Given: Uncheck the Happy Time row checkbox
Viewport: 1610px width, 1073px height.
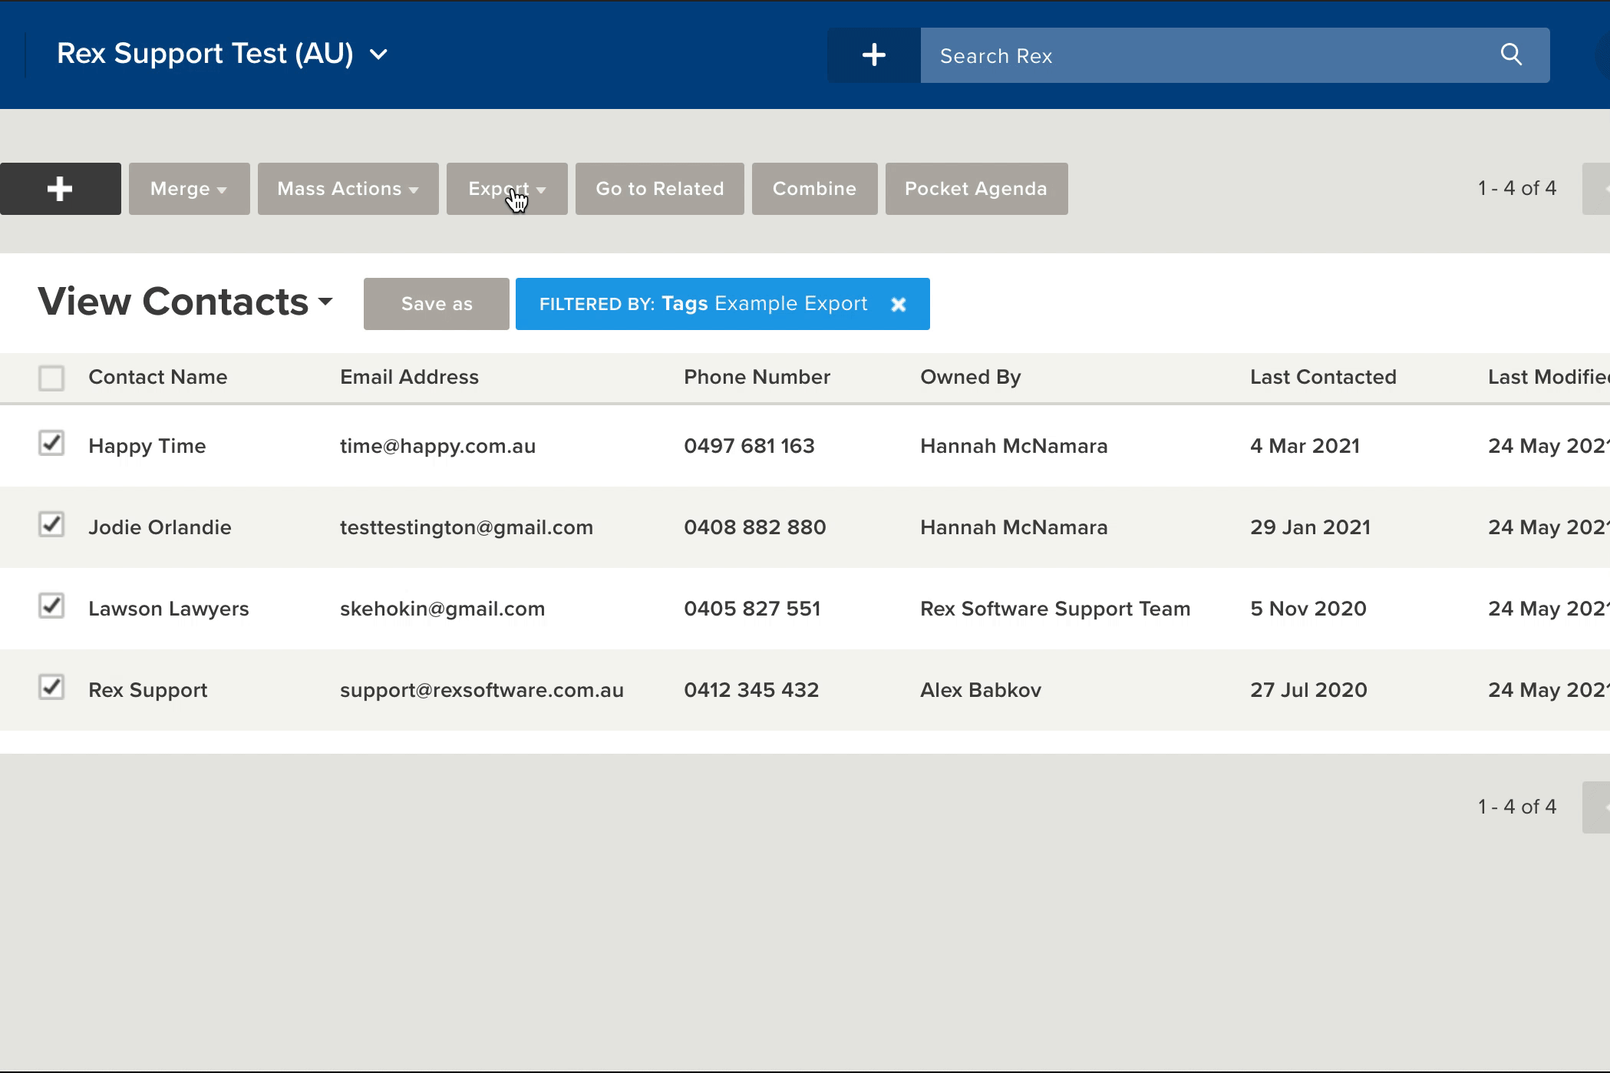Looking at the screenshot, I should point(51,443).
